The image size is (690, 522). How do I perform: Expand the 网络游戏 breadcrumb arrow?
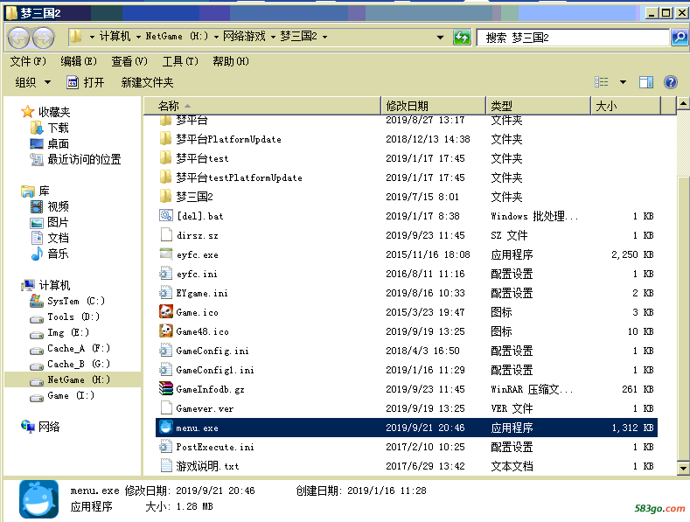click(x=273, y=37)
